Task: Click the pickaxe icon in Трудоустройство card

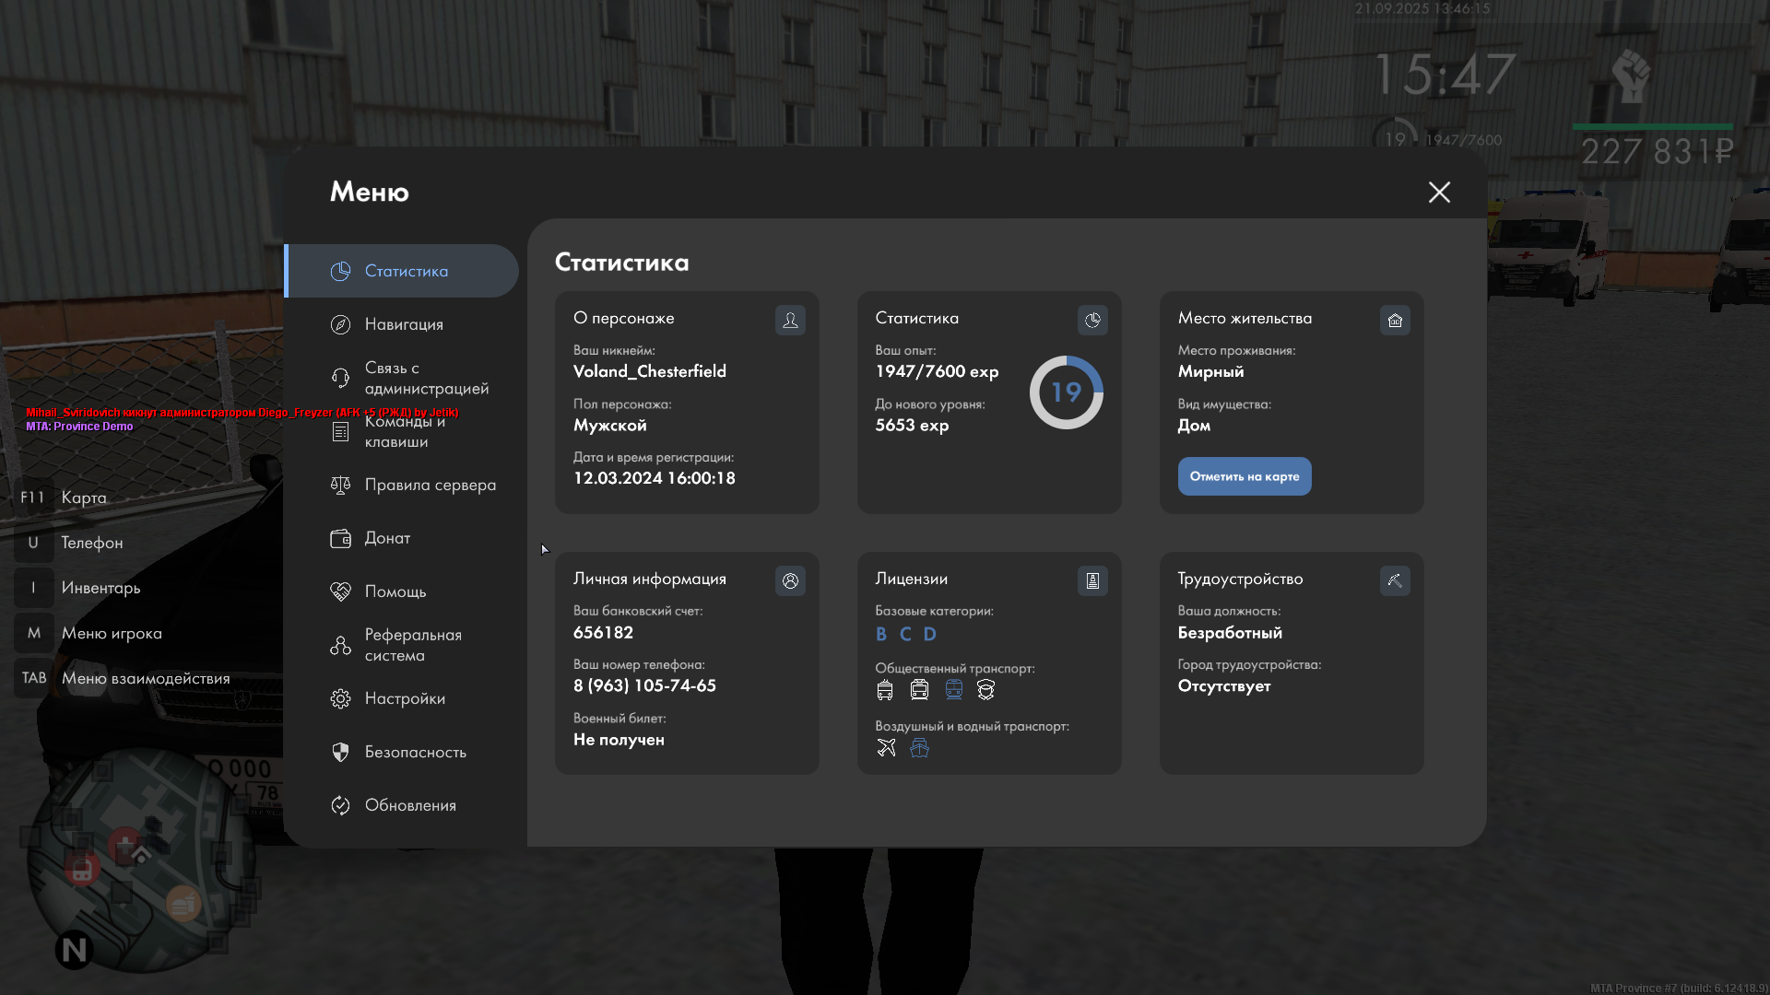Action: (x=1395, y=580)
